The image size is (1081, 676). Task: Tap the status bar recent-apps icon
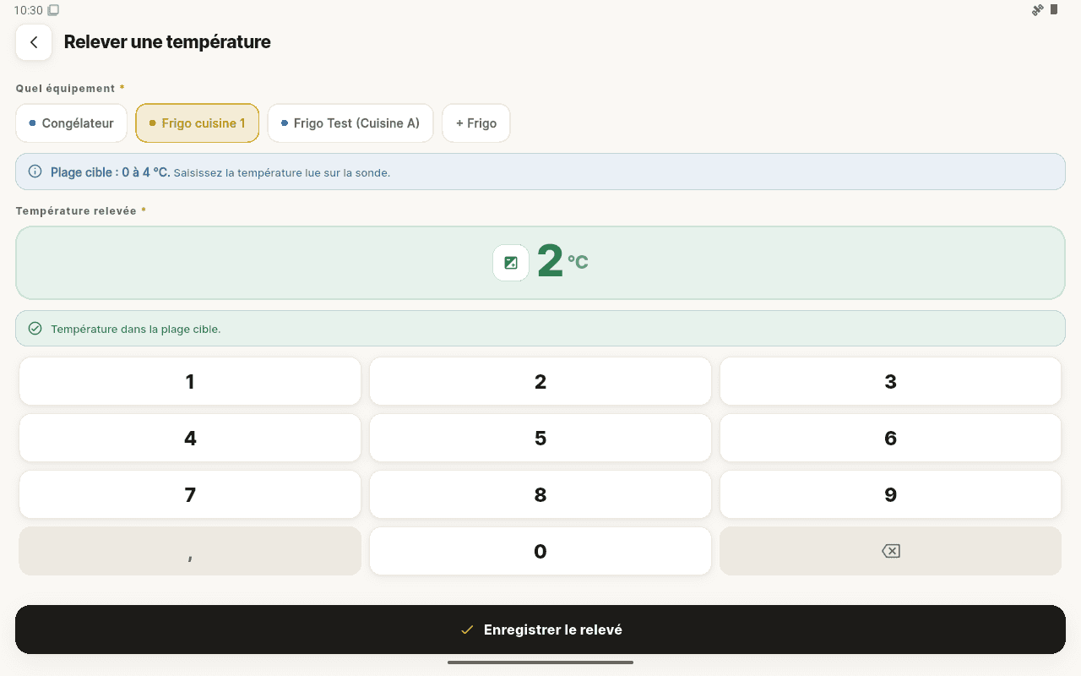(x=53, y=10)
